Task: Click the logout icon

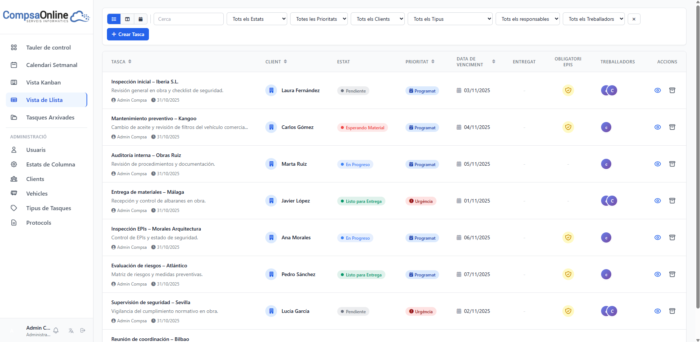Action: tap(83, 330)
